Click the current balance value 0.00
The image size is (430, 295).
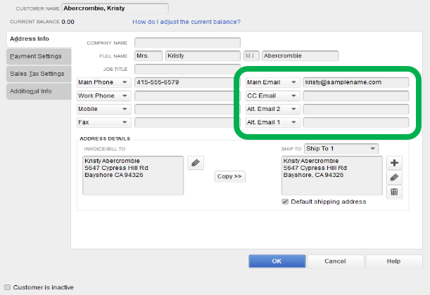(x=68, y=22)
